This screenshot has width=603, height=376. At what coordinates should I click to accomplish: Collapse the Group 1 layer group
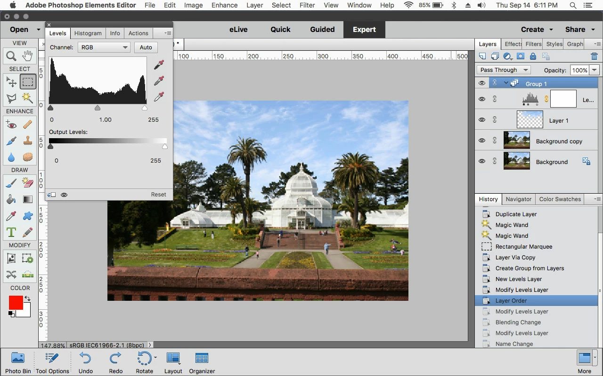pyautogui.click(x=506, y=83)
